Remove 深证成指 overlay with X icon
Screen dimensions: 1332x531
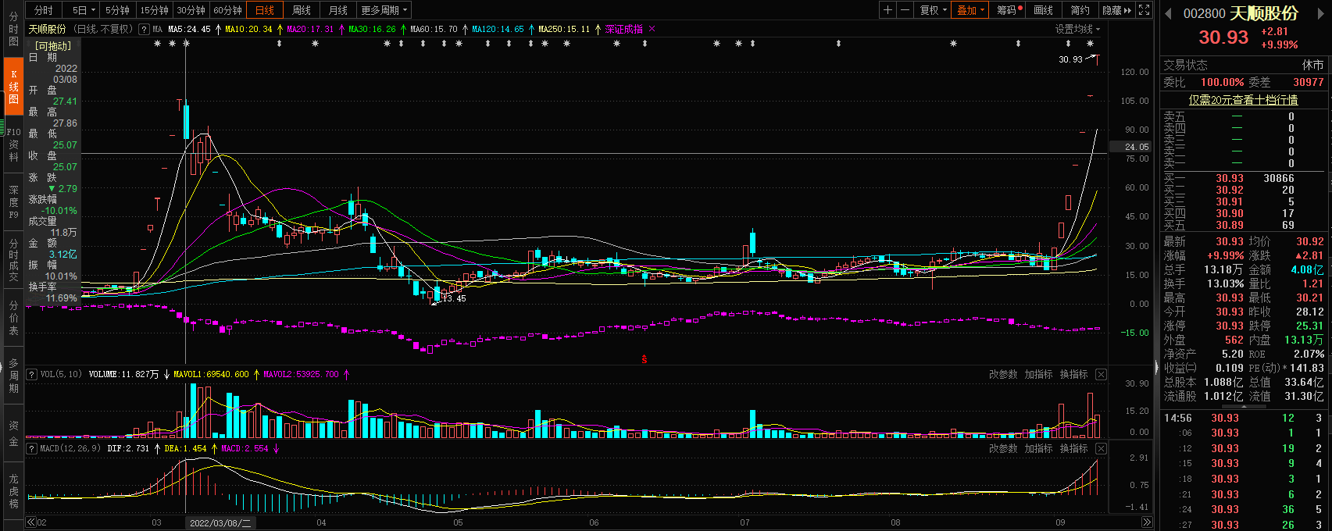[x=652, y=30]
